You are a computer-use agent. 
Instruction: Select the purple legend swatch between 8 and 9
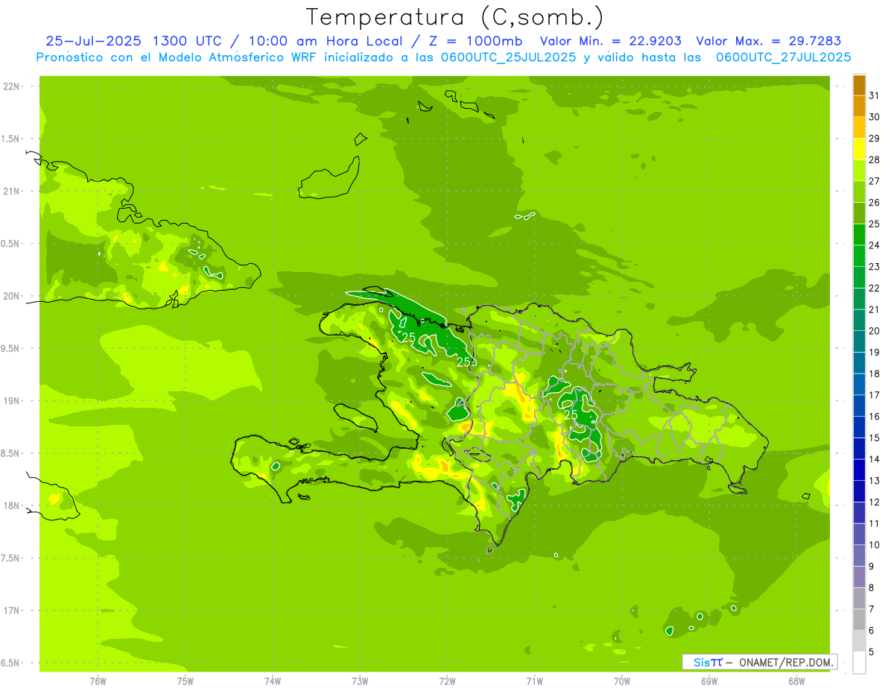(x=859, y=577)
